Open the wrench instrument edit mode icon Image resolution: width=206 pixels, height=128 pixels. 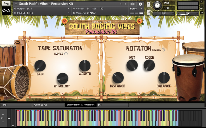coord(6,3)
